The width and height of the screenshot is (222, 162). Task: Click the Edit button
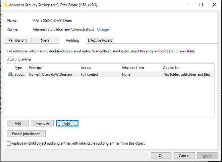[x=67, y=123]
